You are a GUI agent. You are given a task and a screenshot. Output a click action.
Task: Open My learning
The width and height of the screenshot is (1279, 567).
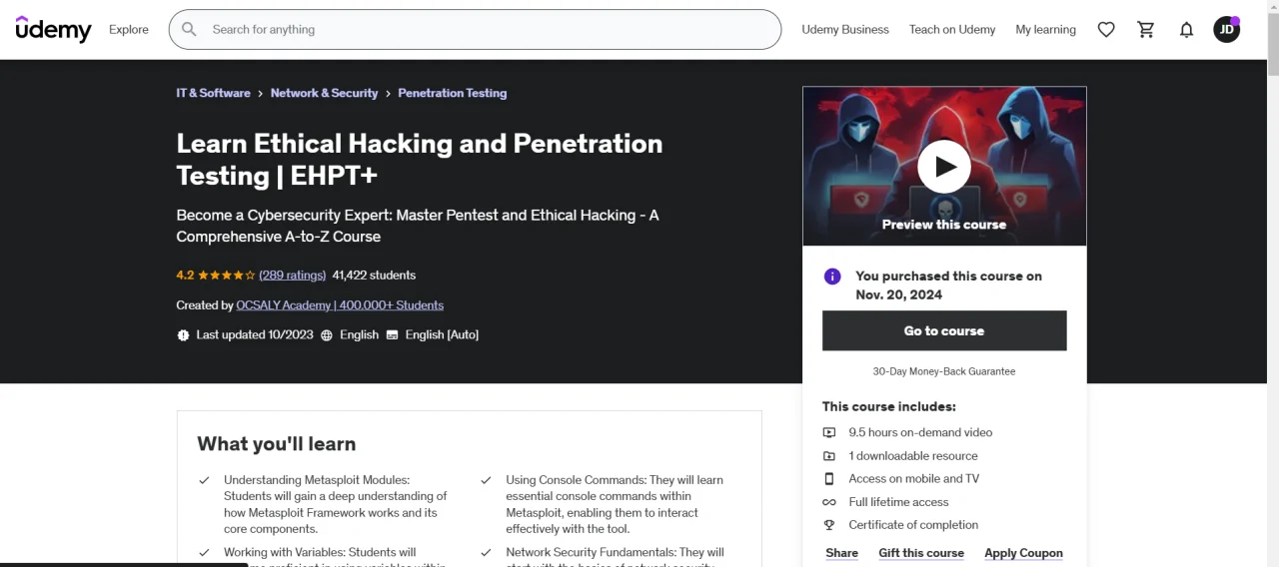[x=1045, y=29]
